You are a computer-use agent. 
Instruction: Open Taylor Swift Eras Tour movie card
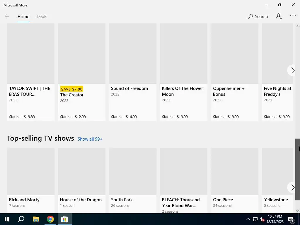click(30, 72)
